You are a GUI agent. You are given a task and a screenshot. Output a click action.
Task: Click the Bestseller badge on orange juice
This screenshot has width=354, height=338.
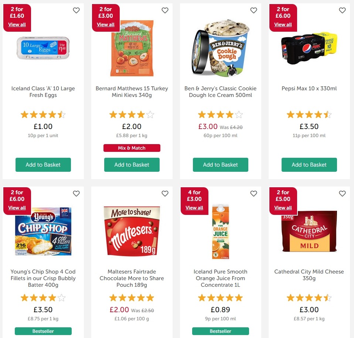point(220,331)
